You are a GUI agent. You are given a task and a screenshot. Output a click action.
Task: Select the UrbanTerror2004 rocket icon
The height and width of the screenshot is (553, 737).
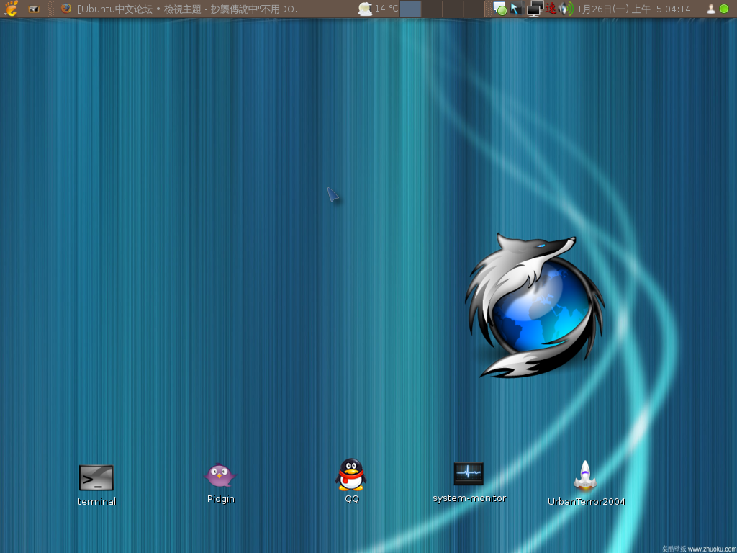click(x=585, y=475)
